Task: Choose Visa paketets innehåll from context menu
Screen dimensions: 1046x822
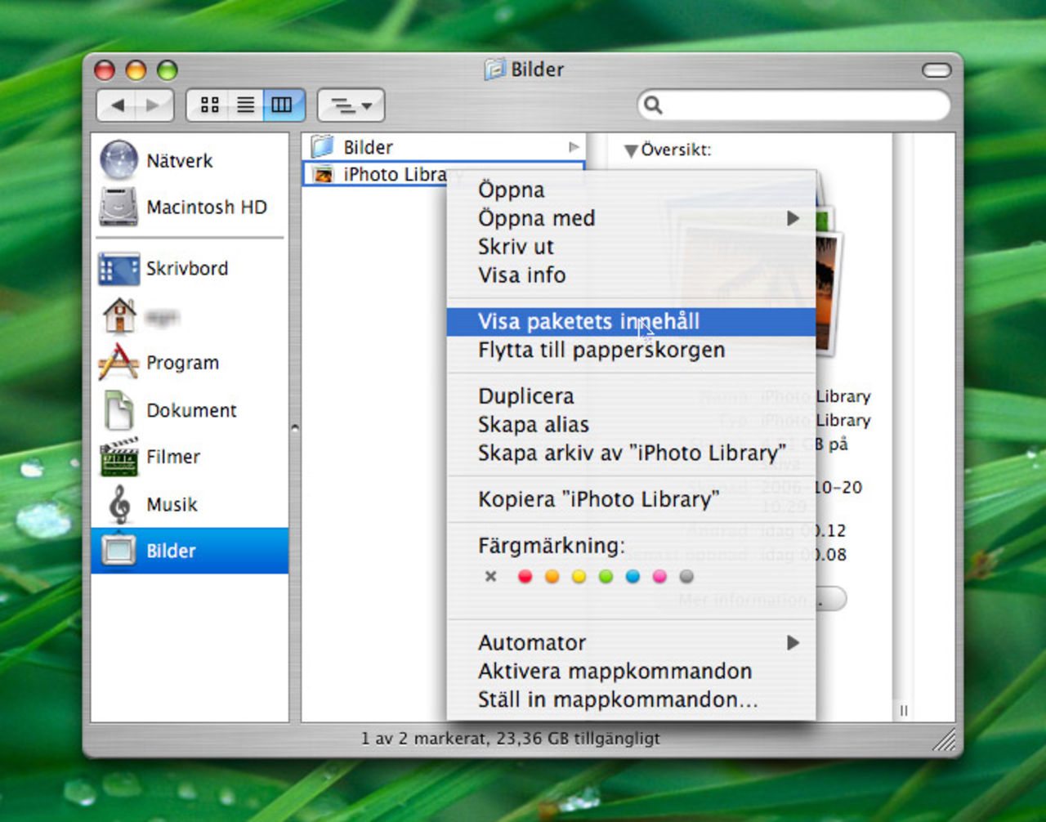Action: point(588,322)
